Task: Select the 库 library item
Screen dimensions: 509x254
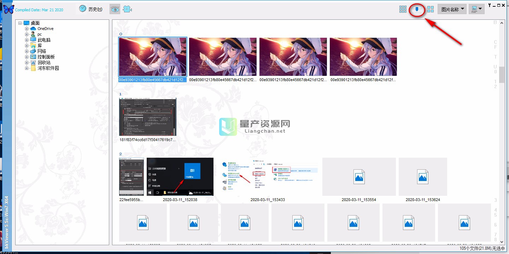Action: point(40,46)
